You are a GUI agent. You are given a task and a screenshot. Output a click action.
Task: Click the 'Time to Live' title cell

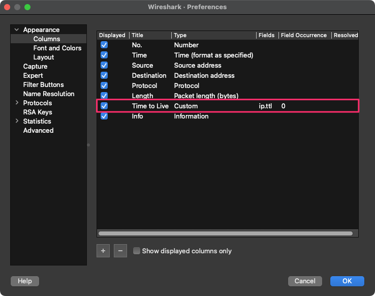pyautogui.click(x=150, y=106)
